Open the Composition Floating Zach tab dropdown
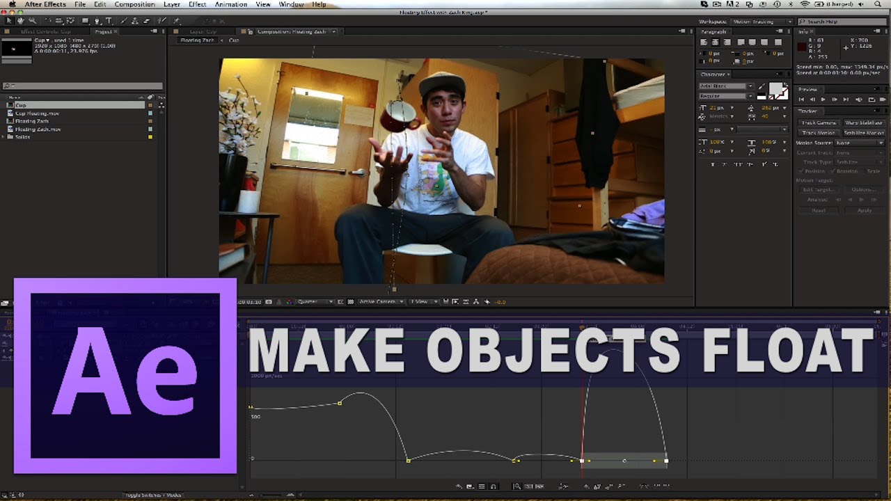This screenshot has height=501, width=891. coord(334,31)
